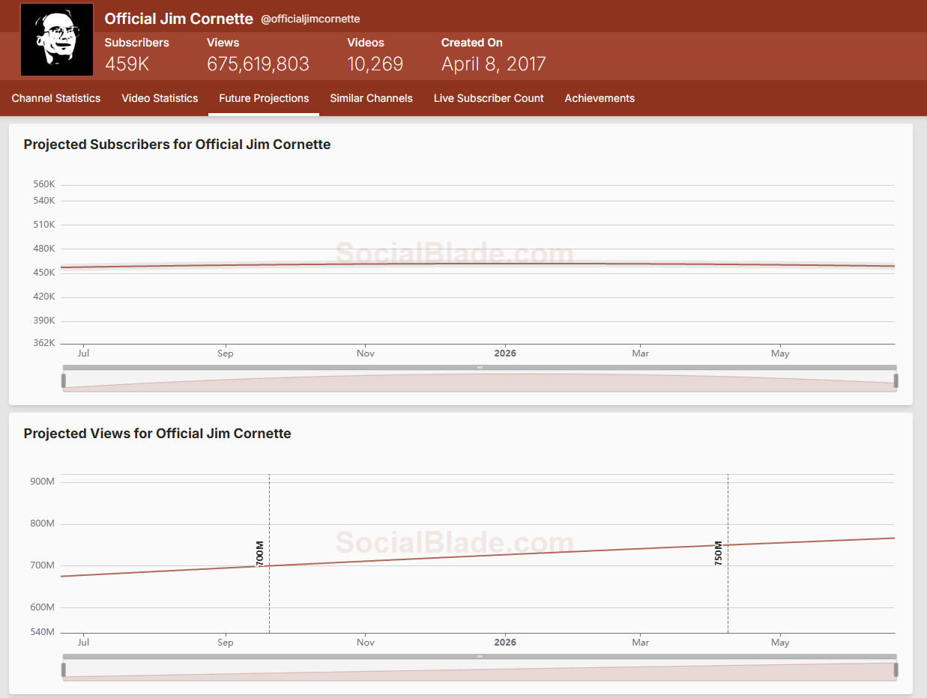This screenshot has height=698, width=927.
Task: Select the Future Projections tab
Action: (264, 98)
